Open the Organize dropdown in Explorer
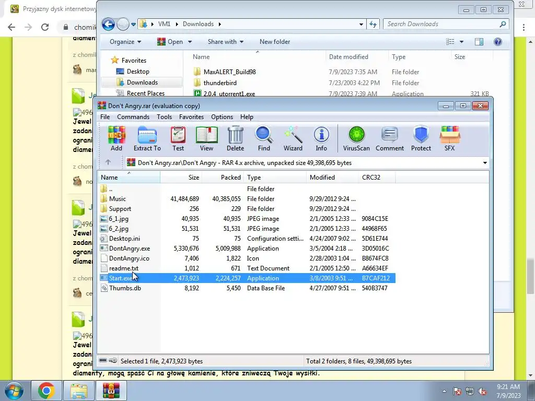 pyautogui.click(x=125, y=42)
